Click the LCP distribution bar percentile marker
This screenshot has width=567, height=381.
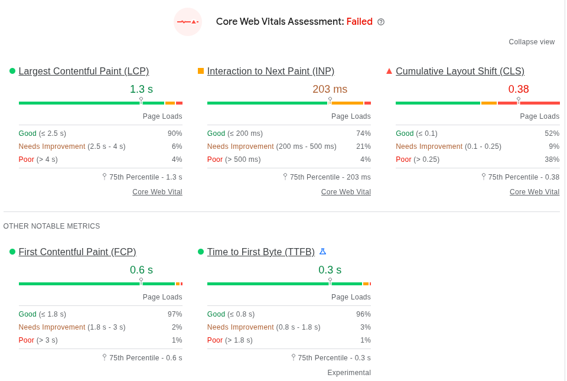141,102
